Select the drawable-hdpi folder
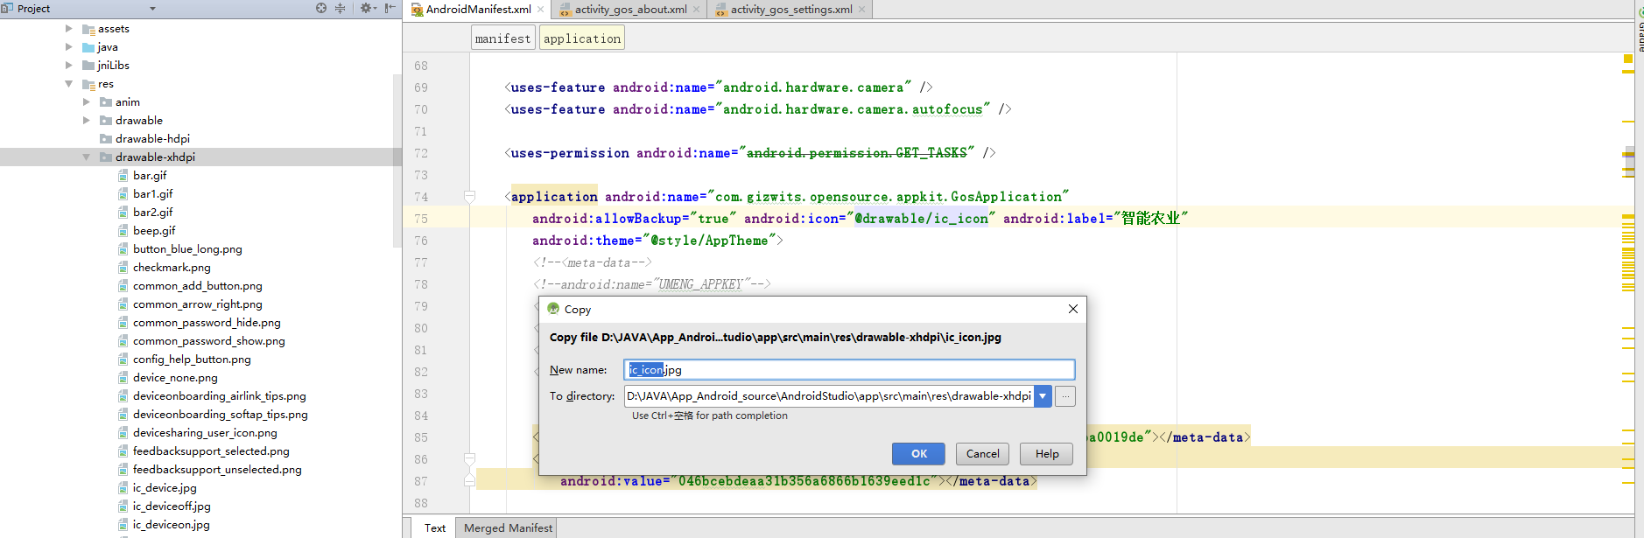 [152, 138]
